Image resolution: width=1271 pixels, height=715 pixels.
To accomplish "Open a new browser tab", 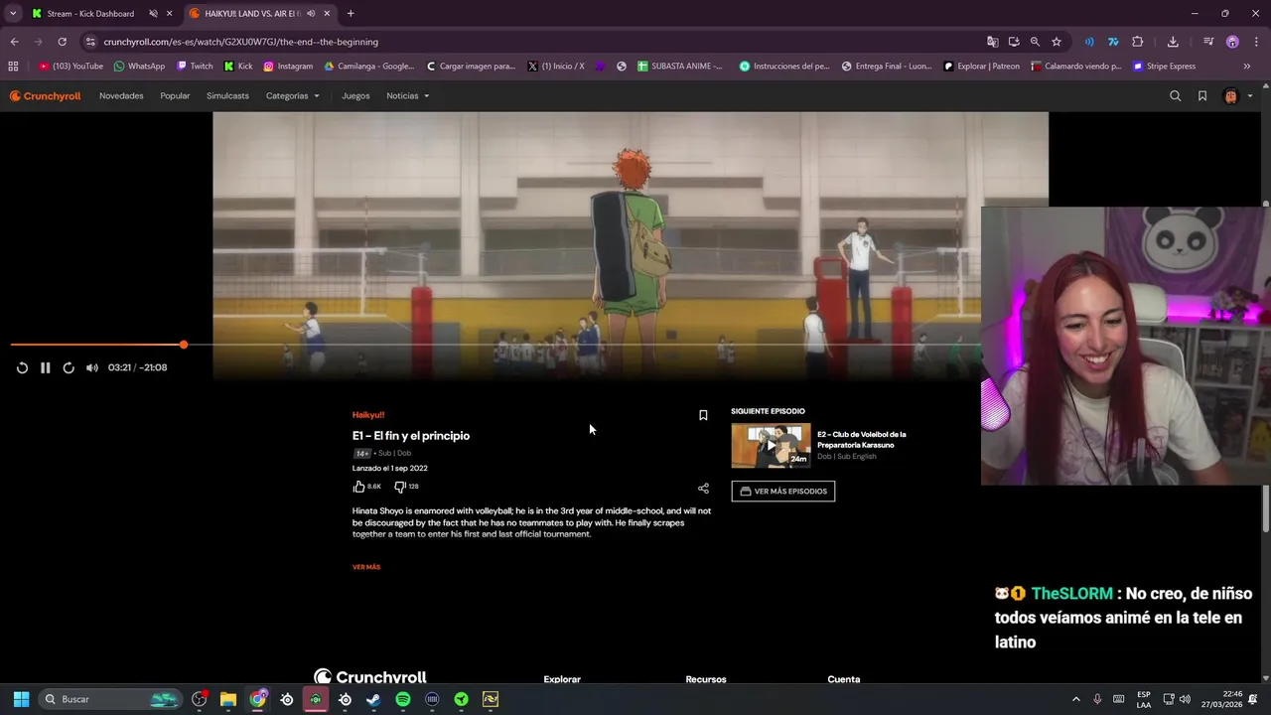I will click(x=351, y=14).
